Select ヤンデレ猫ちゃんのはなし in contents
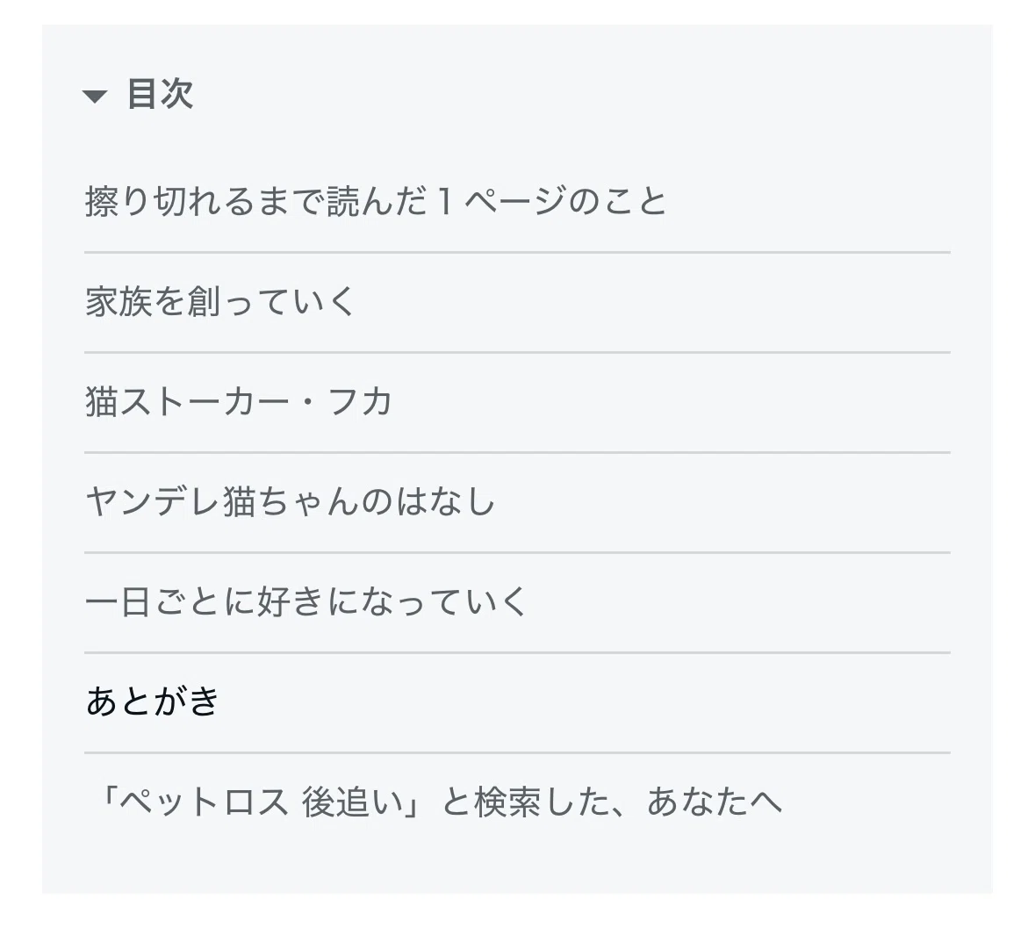 click(x=291, y=501)
